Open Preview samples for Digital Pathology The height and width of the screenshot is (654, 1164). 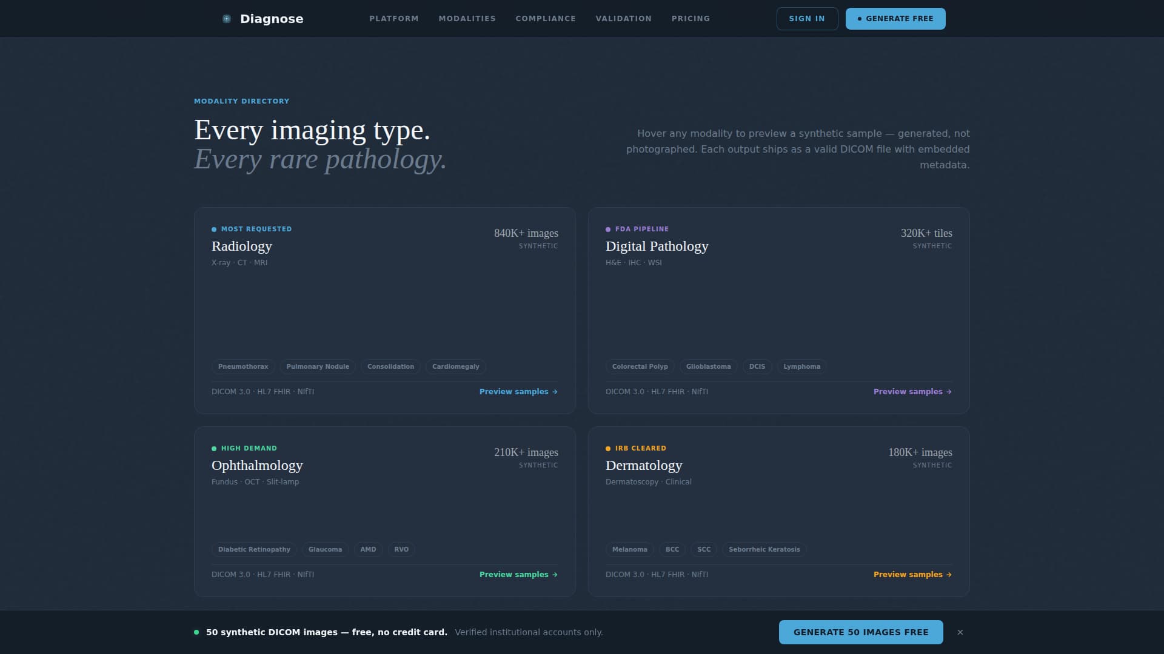pos(912,392)
